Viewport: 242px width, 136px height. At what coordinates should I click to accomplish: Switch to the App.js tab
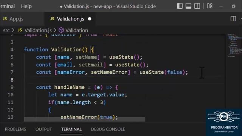pos(17,19)
